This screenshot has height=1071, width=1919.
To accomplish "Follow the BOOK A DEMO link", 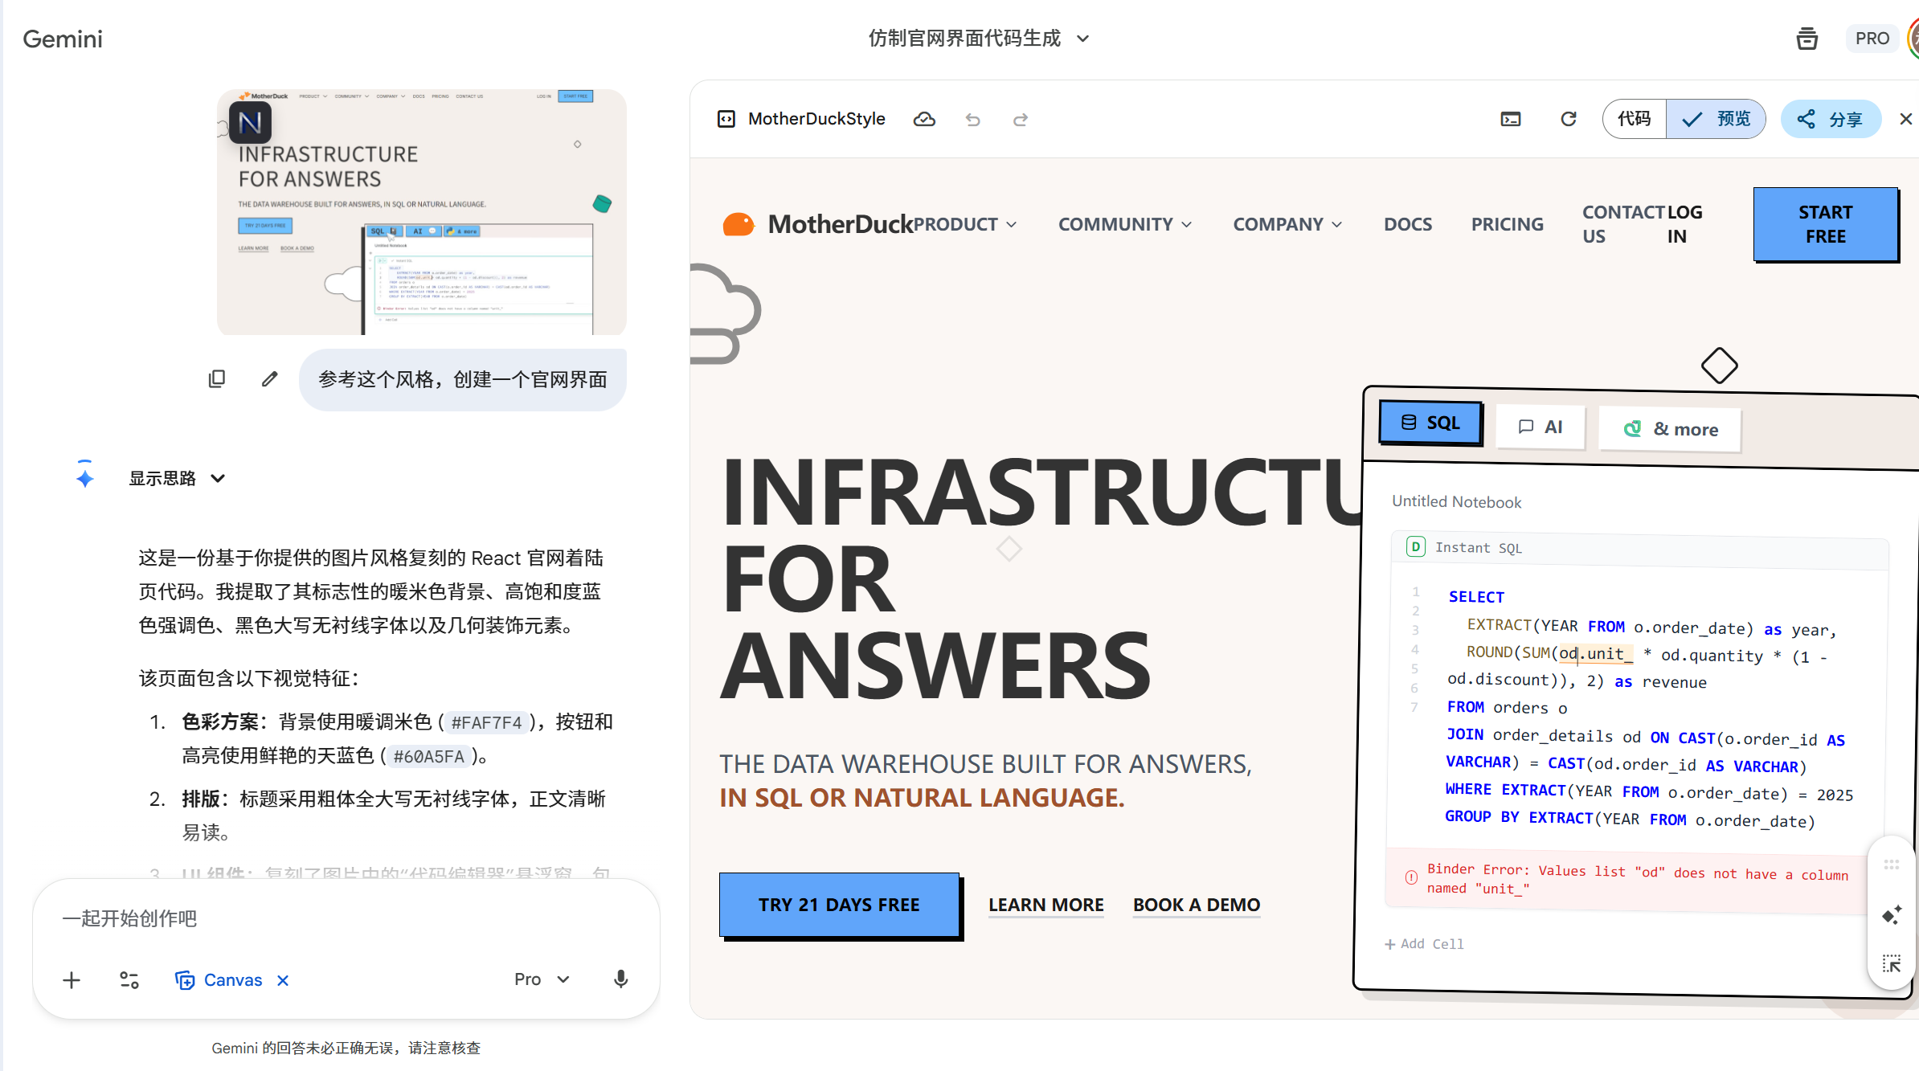I will (1196, 905).
